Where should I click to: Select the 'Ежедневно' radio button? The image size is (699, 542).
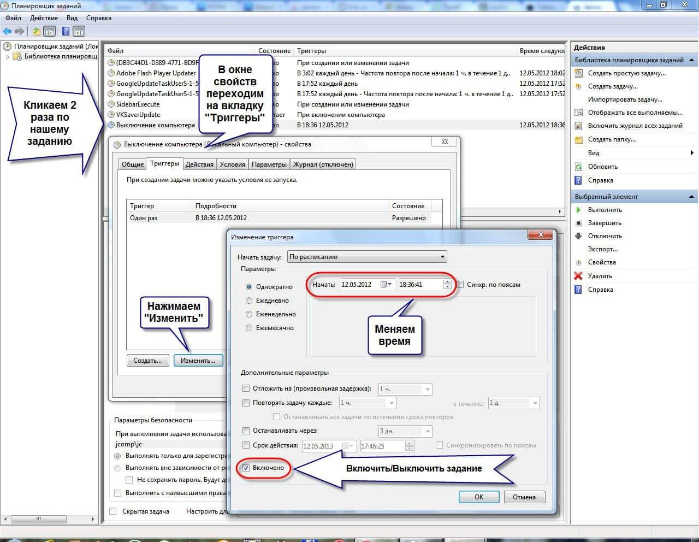point(249,301)
